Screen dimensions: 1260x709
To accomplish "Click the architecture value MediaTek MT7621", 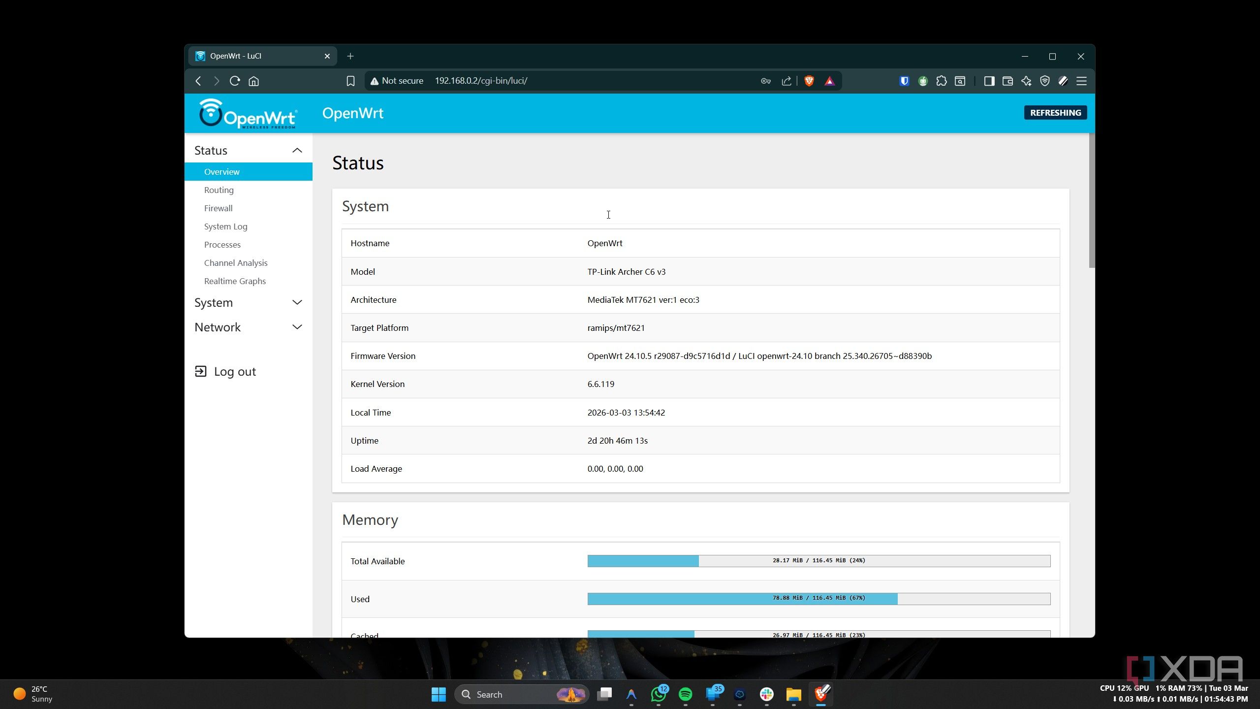I will pyautogui.click(x=643, y=299).
